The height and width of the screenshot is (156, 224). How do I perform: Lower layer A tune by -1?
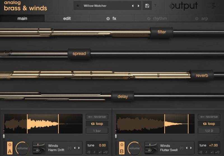94,152
